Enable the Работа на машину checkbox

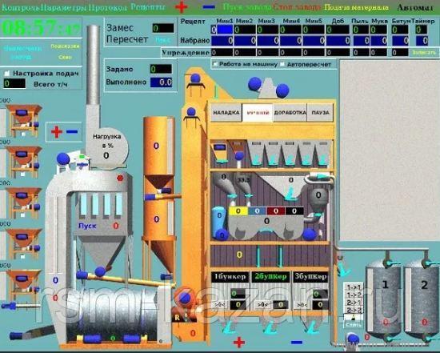215,64
